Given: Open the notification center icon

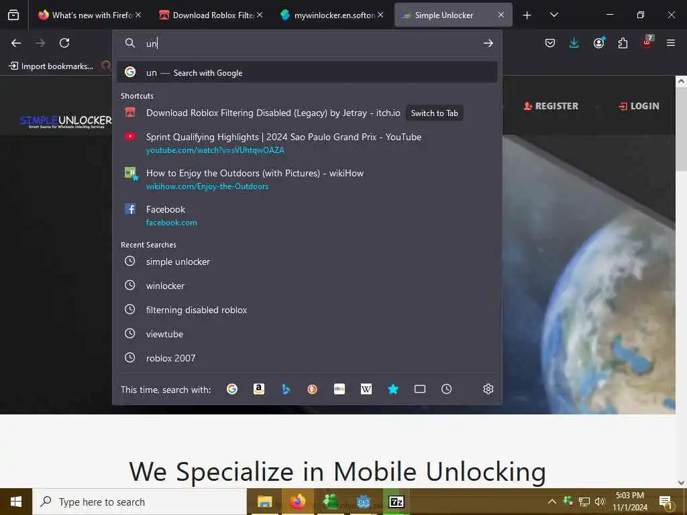Looking at the screenshot, I should (x=665, y=502).
